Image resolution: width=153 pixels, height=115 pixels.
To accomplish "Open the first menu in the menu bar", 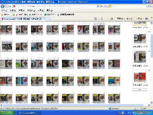I will [4, 10].
